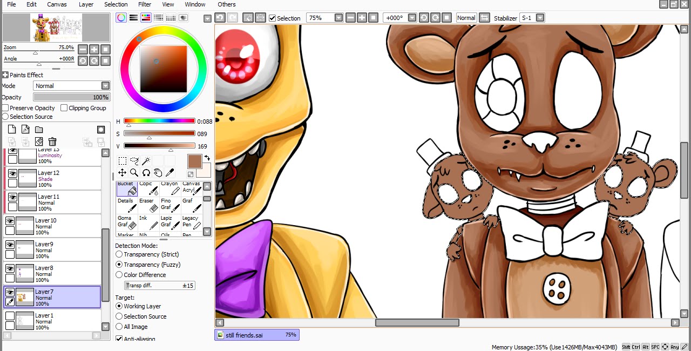Show the RGB slider panel
The width and height of the screenshot is (691, 351).
pyautogui.click(x=133, y=18)
